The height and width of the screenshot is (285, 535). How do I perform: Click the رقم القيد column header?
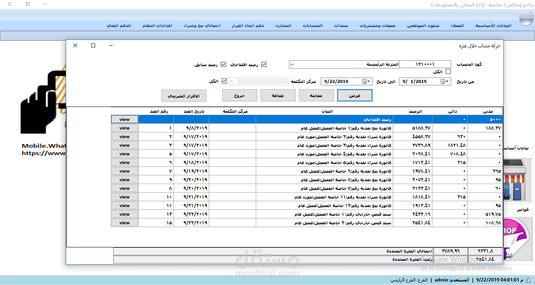point(156,111)
